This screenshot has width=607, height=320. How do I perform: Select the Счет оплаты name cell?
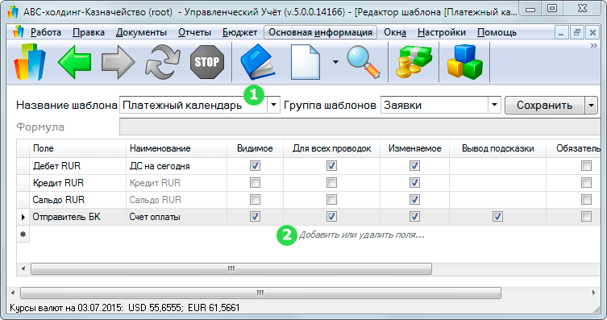tap(177, 217)
